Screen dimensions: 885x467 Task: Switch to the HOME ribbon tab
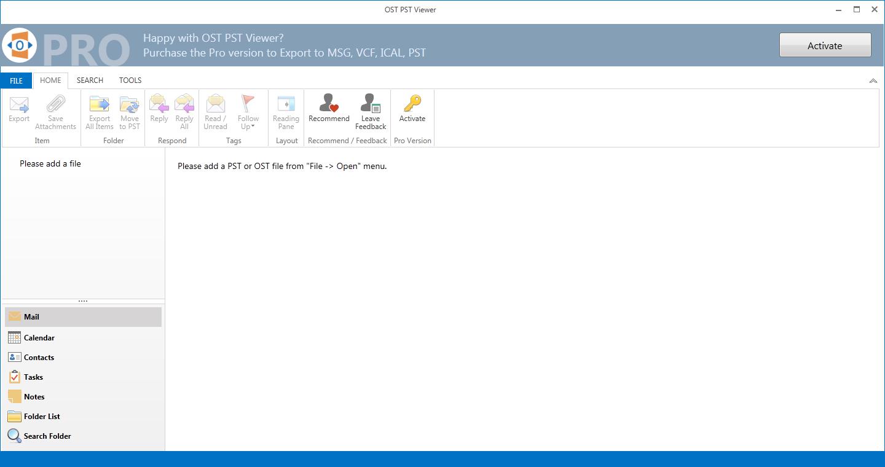pyautogui.click(x=50, y=80)
